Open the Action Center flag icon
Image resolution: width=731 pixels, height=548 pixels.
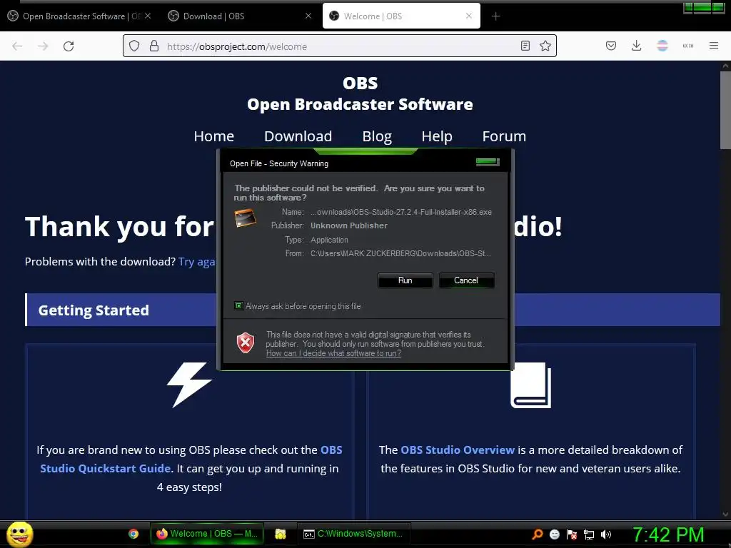[x=572, y=534]
